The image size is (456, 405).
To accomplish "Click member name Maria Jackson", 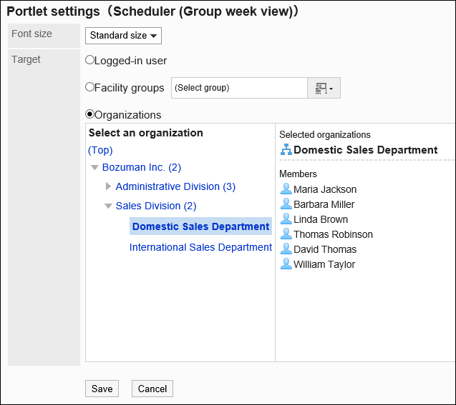I will (x=325, y=189).
